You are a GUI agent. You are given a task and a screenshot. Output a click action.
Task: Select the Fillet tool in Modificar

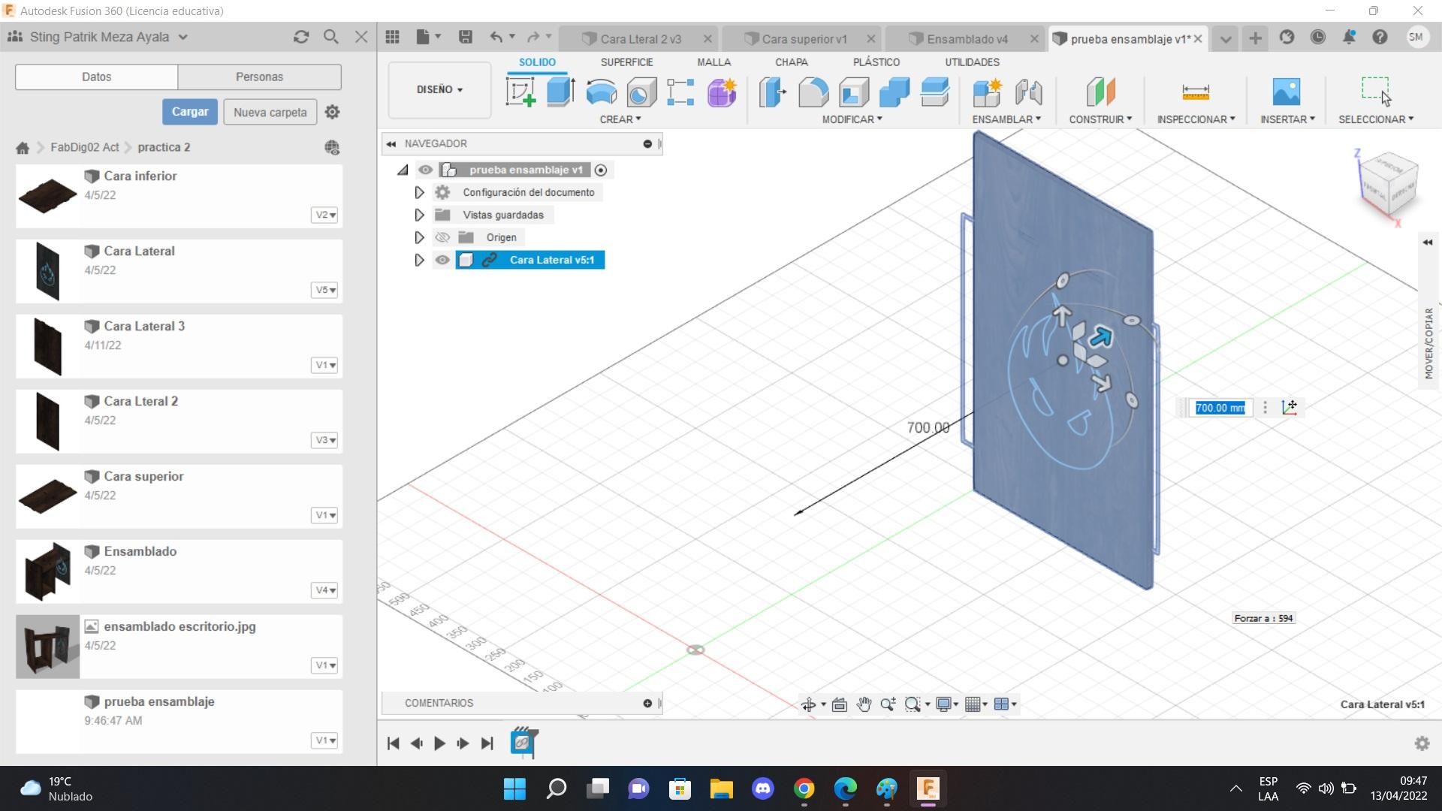point(813,92)
